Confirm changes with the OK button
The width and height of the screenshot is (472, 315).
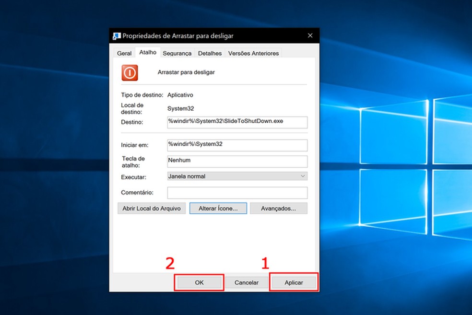(199, 282)
